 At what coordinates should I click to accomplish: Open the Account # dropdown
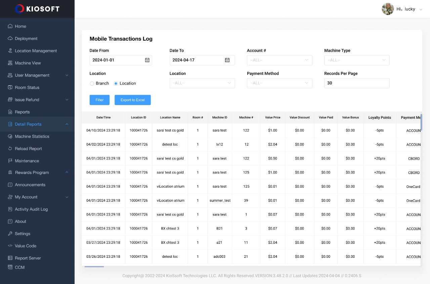[279, 60]
